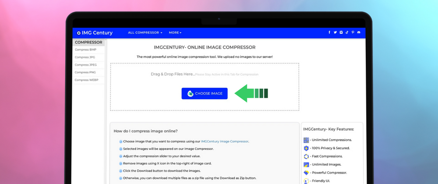Screen dimensions: 438x184
Task: Click the 'Selected images will be appeared' text
Action: 169,149
